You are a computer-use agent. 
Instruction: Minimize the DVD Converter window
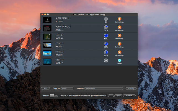coord(45,14)
